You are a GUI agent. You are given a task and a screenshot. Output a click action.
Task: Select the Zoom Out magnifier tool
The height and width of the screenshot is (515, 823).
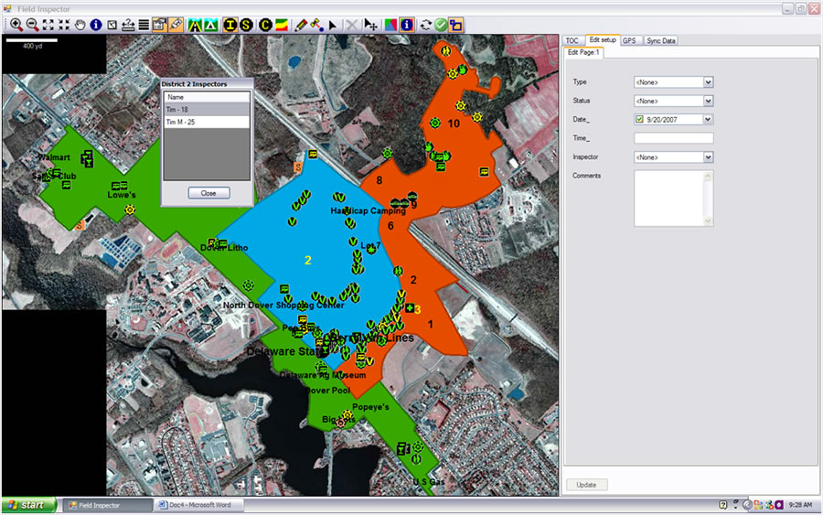point(32,25)
